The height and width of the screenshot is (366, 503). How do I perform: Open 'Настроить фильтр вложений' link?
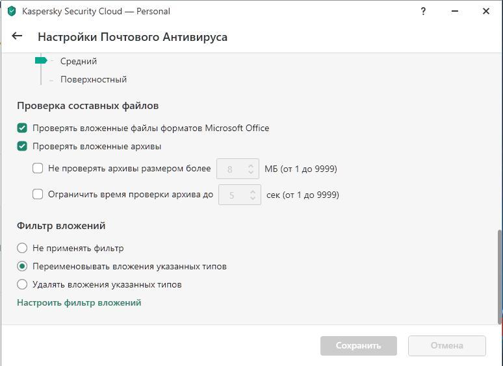click(79, 302)
